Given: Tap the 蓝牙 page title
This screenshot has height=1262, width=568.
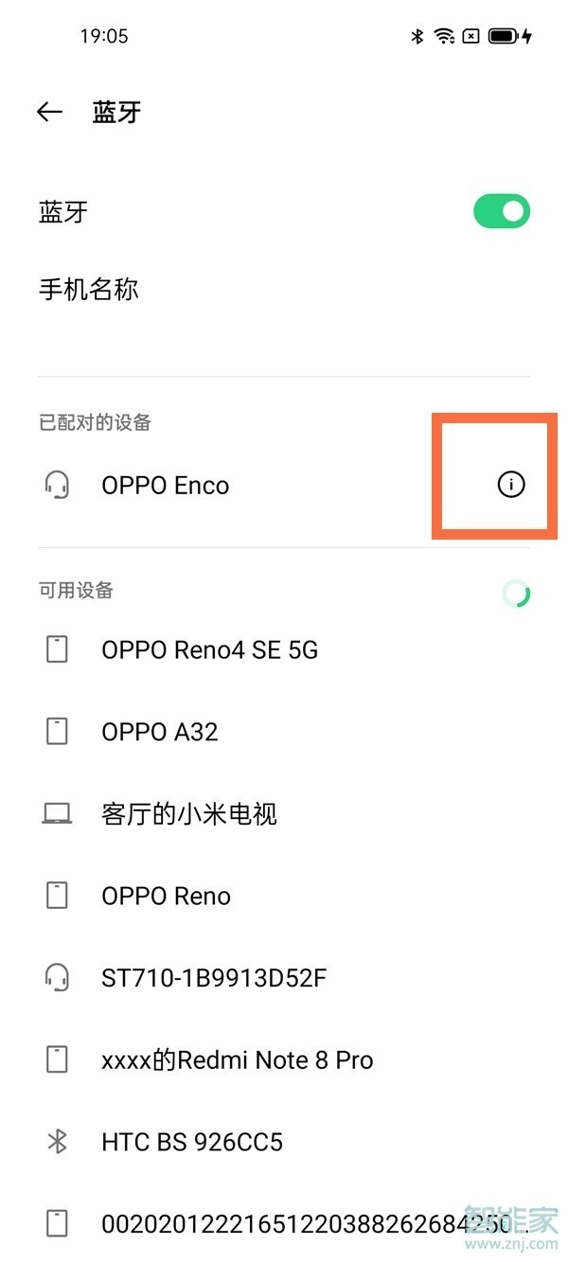Looking at the screenshot, I should coord(116,113).
